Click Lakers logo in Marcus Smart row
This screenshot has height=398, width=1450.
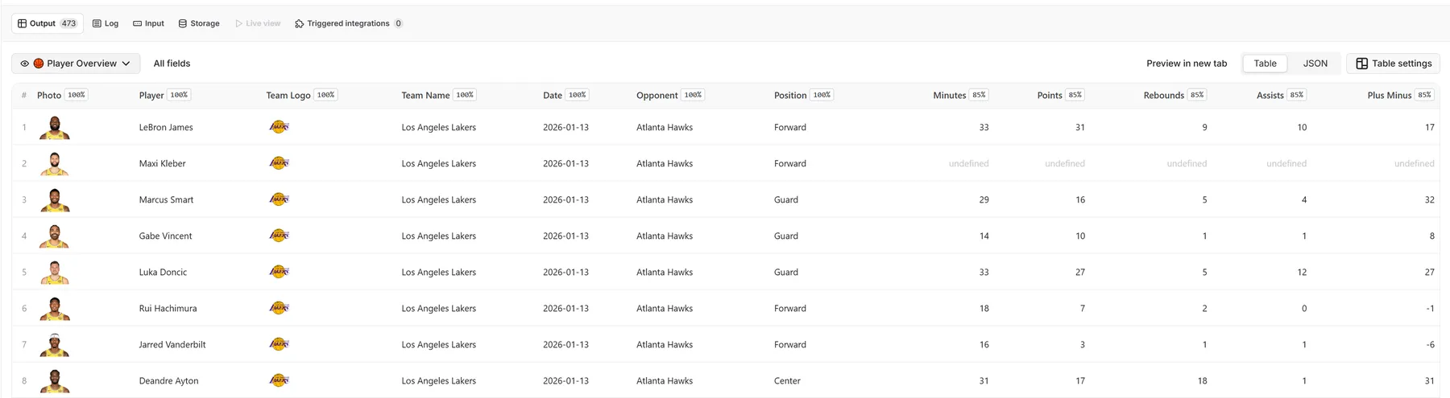[x=279, y=199]
